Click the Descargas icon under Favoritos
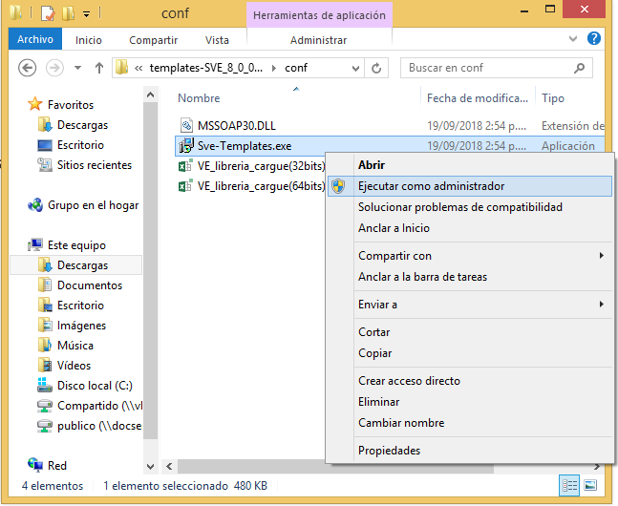 pyautogui.click(x=45, y=124)
